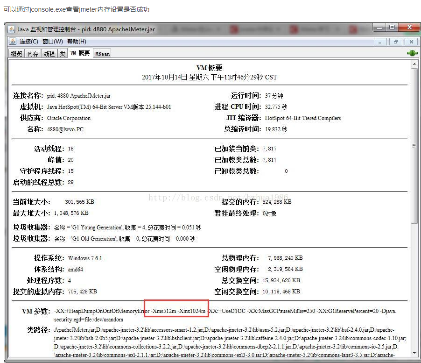Close the JConsole main window
Screen dimensions: 421x363
(x=409, y=28)
